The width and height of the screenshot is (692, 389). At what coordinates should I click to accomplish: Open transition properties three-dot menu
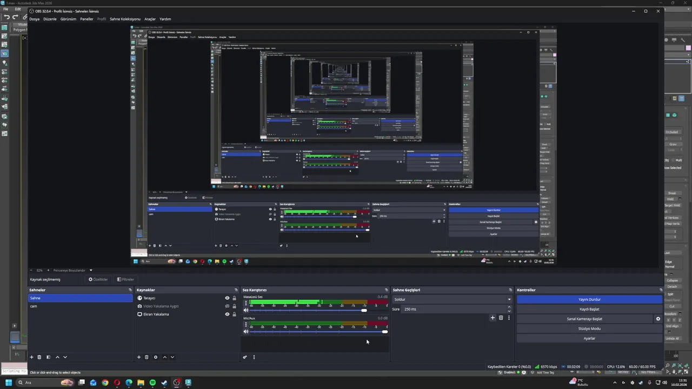tap(508, 318)
